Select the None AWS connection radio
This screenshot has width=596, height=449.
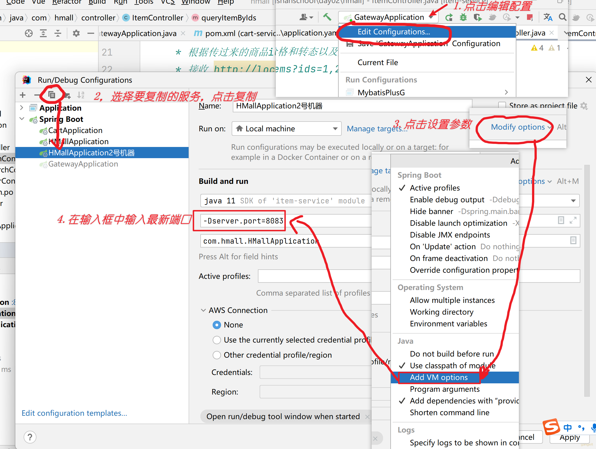coord(217,325)
